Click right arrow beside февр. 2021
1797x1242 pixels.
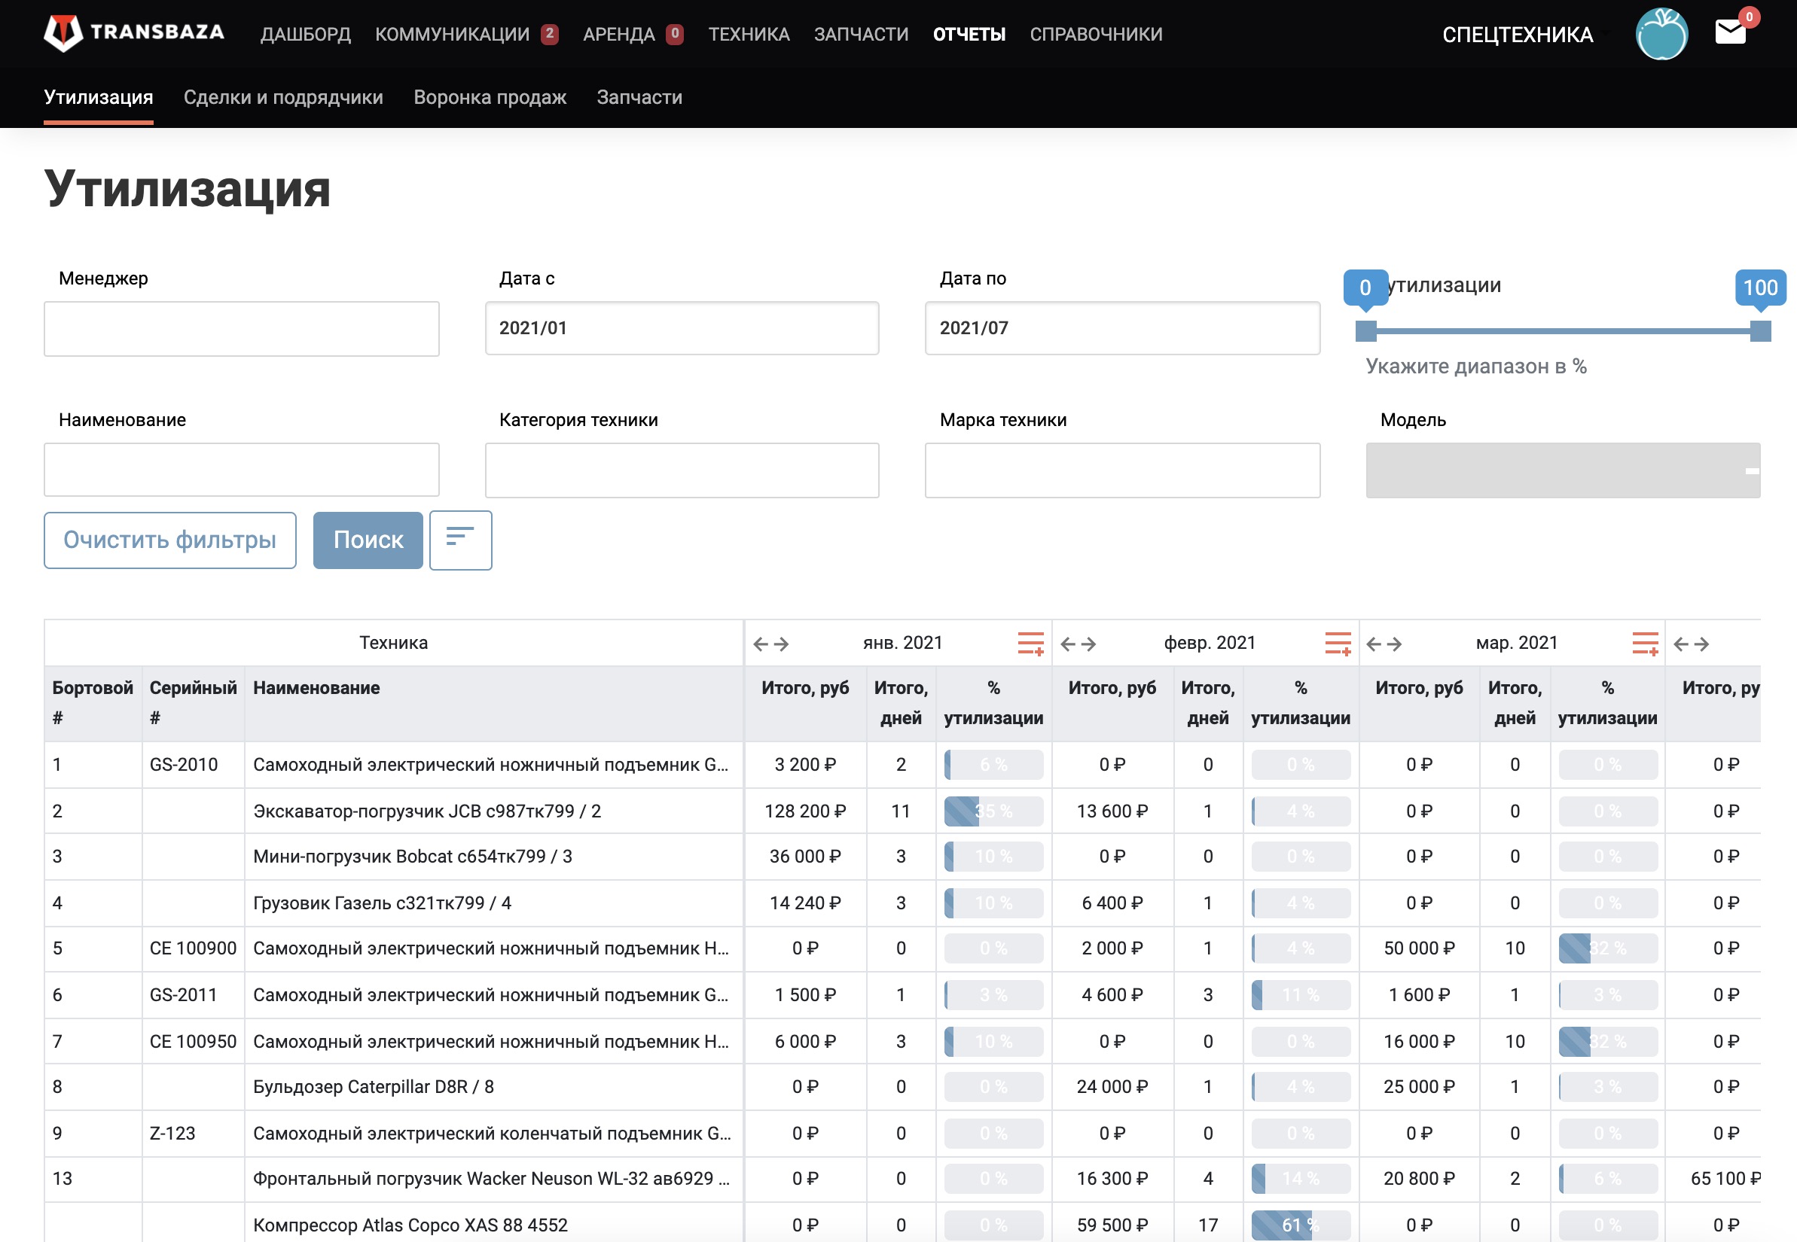point(1088,644)
